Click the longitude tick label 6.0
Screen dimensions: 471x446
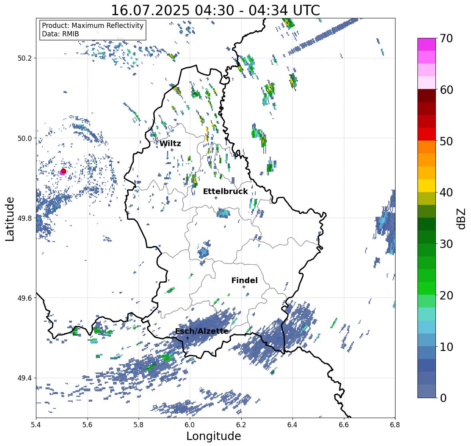point(190,425)
